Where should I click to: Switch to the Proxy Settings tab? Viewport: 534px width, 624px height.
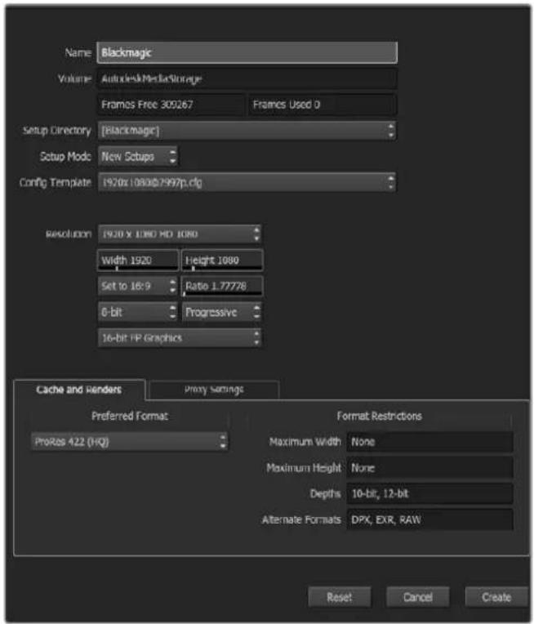214,390
